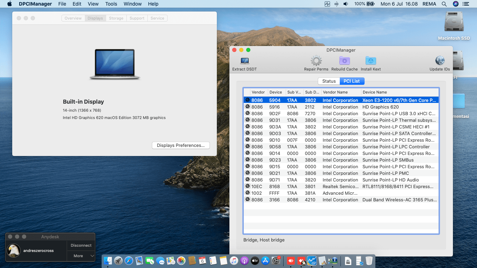Open Install Kext in DPCIManager toolbar
This screenshot has height=268, width=477.
[x=371, y=61]
